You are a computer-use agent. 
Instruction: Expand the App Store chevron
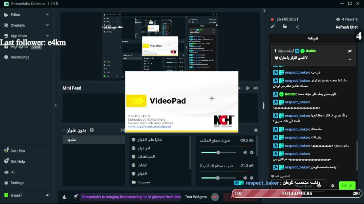[x=47, y=36]
